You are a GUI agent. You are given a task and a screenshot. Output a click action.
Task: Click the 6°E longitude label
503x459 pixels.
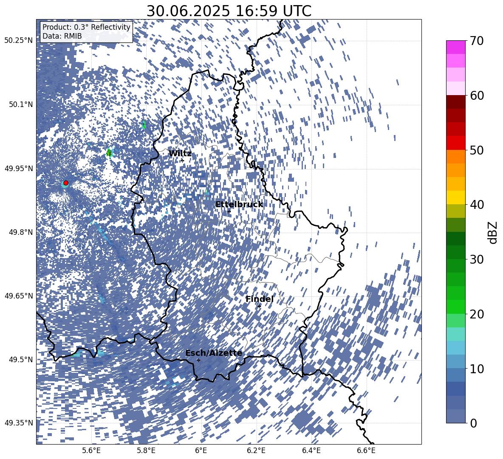201,451
